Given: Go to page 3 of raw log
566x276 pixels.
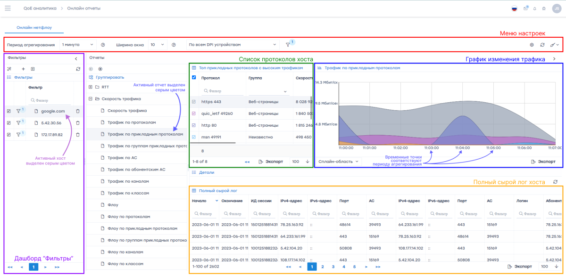Looking at the screenshot, I should pyautogui.click(x=333, y=267).
